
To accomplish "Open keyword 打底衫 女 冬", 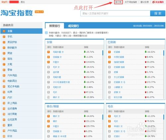I will click(120, 131).
